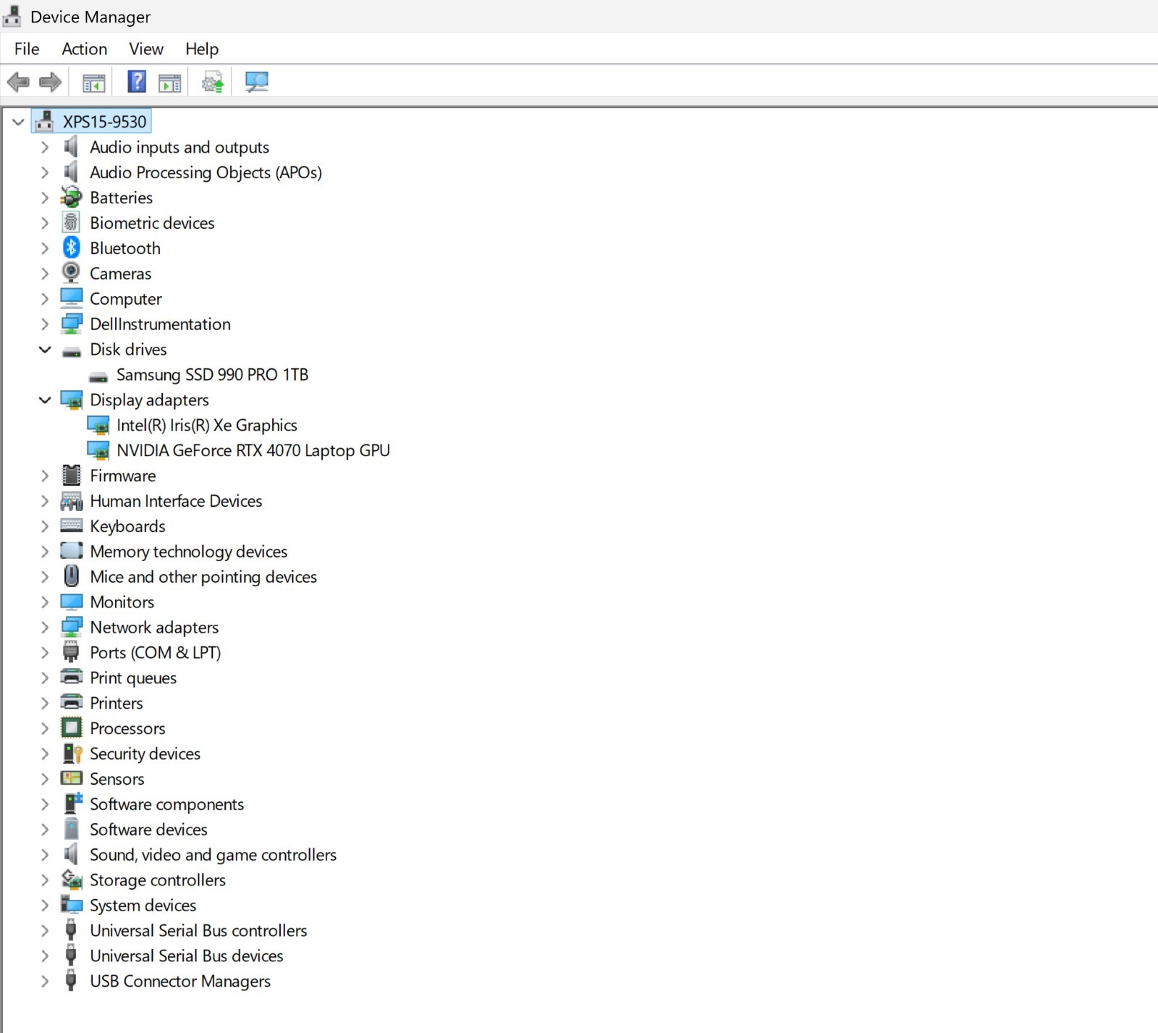Expand Ports (COM & LPT) node
Screen dimensions: 1158x1033
coord(45,652)
